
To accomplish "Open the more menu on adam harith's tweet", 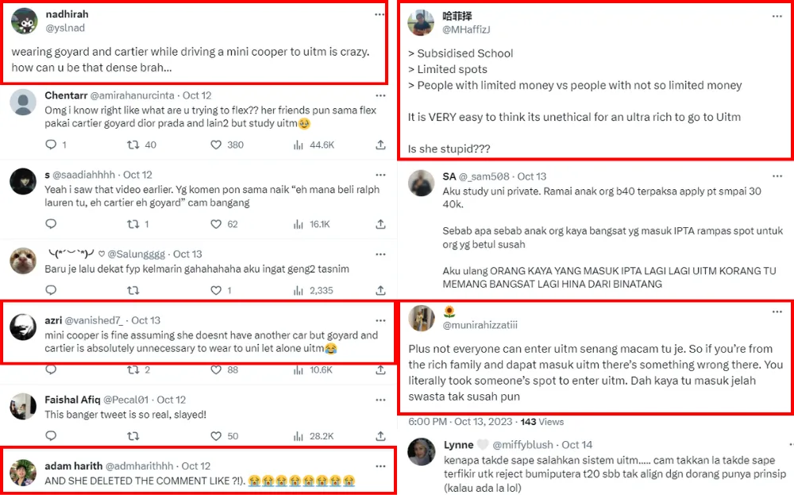I will [x=380, y=466].
